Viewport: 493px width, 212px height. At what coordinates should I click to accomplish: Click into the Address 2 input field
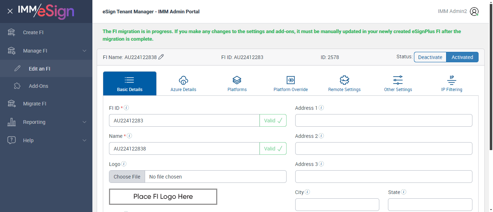pyautogui.click(x=384, y=148)
